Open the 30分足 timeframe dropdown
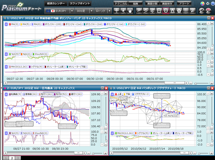Image resolution: width=215 pixels, height=160 pixels. tap(92, 11)
